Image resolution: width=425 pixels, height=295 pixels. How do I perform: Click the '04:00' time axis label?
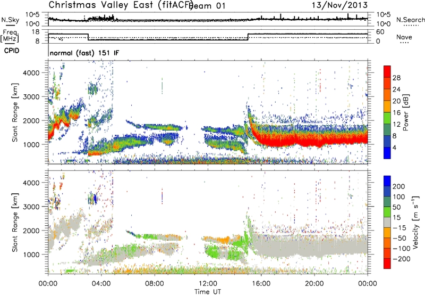101,284
